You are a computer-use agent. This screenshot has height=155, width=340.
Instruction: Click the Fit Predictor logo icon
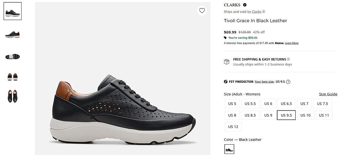[226, 82]
